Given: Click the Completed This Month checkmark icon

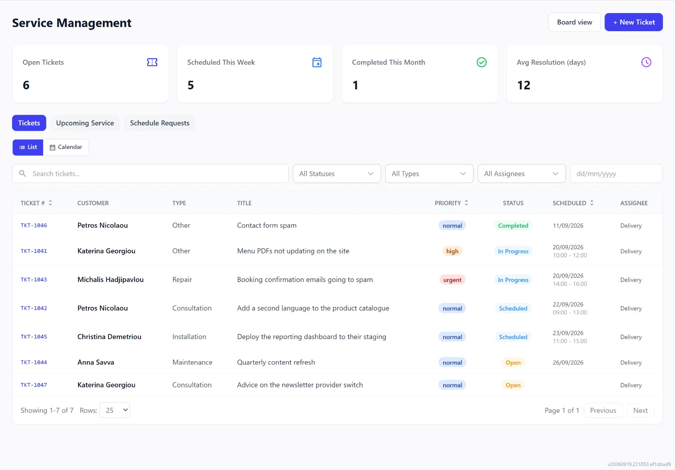Looking at the screenshot, I should [x=481, y=62].
